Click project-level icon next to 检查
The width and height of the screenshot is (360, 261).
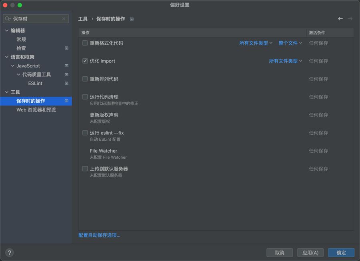point(66,48)
